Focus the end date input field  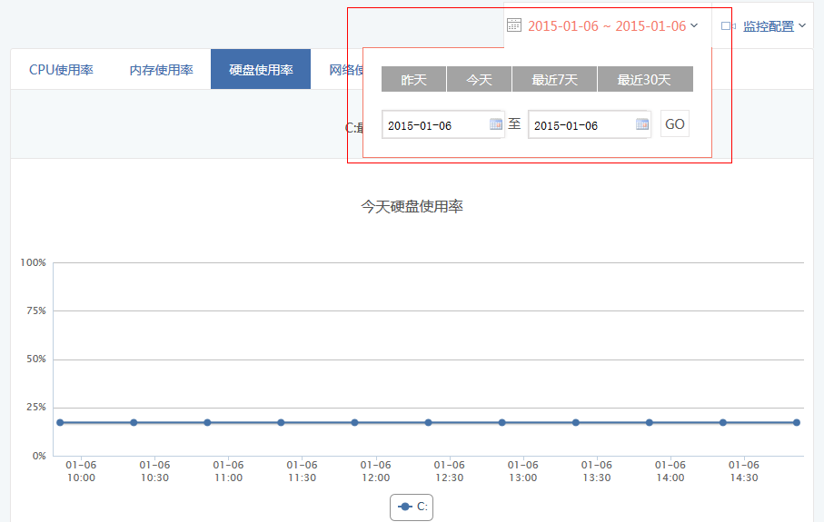(x=589, y=125)
